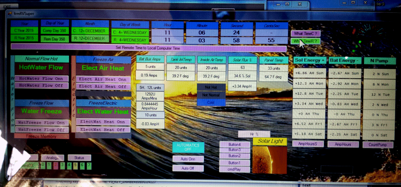The width and height of the screenshot is (401, 187).
Task: Click the 0.19 Amps reading
Action: [x=150, y=76]
